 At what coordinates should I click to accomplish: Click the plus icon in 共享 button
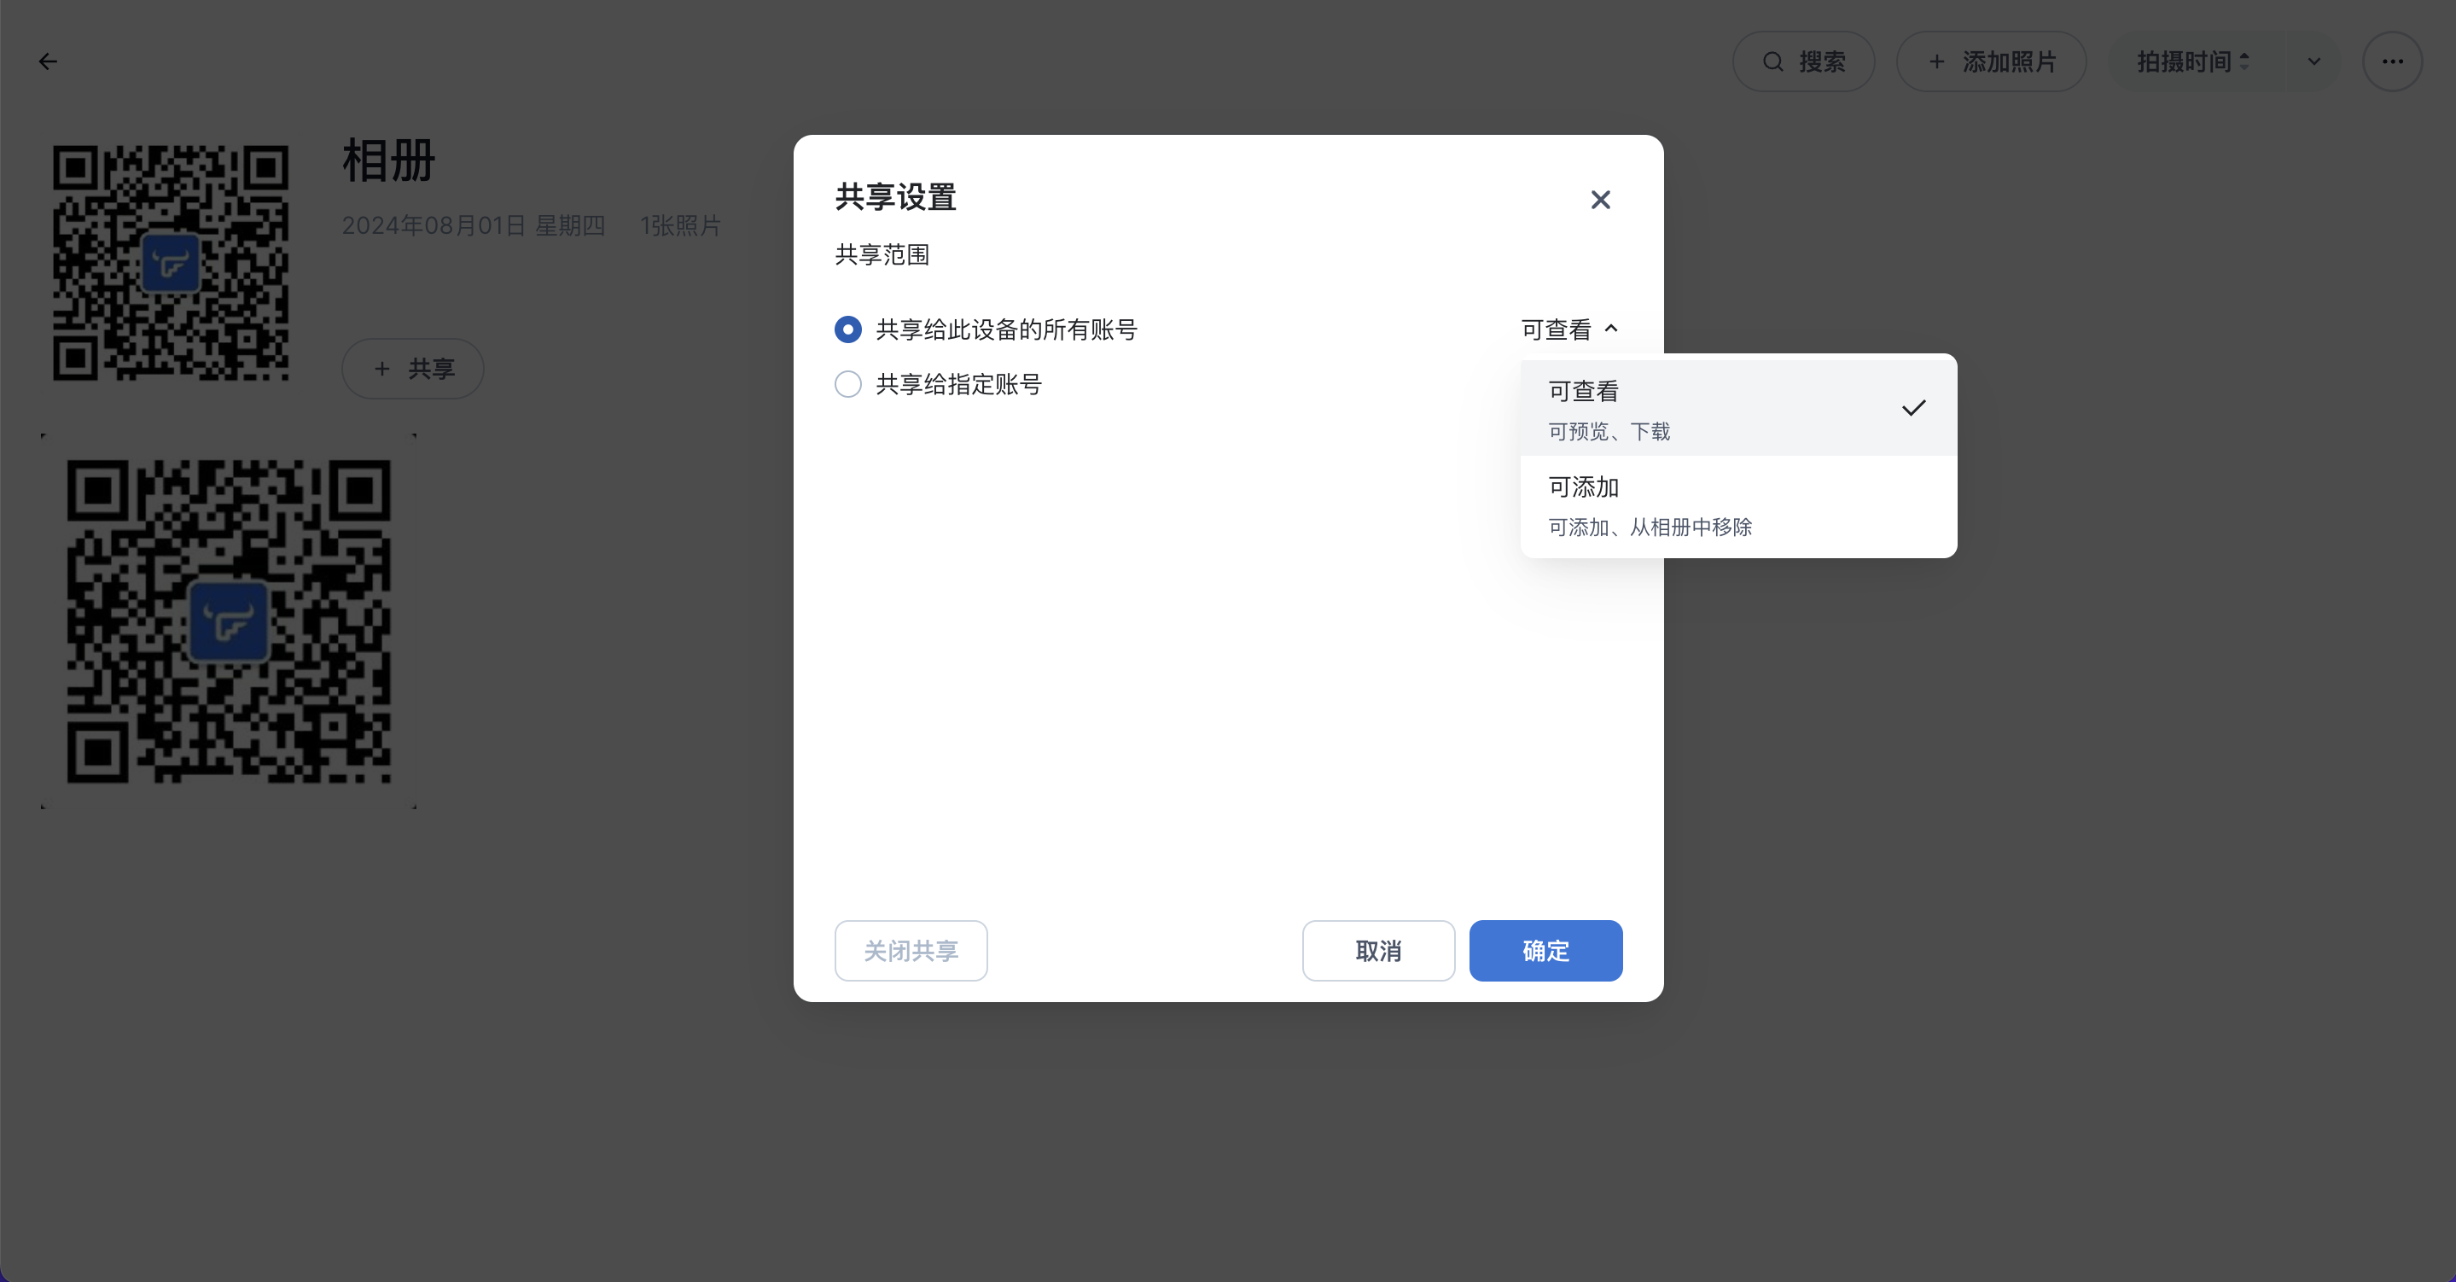tap(382, 369)
